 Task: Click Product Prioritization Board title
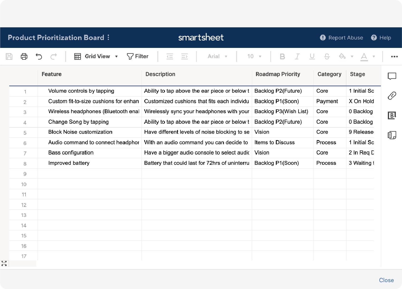coord(56,38)
